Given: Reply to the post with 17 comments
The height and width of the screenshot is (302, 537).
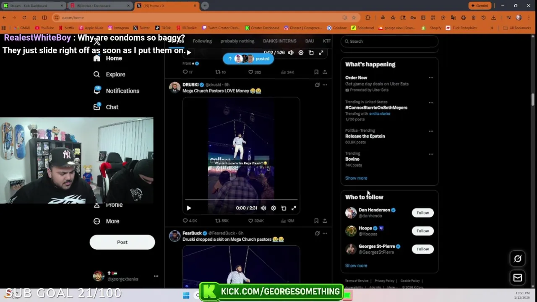Looking at the screenshot, I should click(188, 72).
